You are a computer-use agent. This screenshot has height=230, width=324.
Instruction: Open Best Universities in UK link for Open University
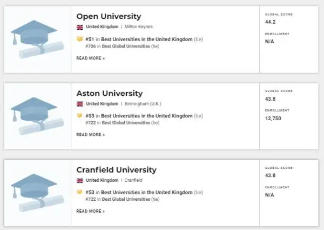[x=147, y=40]
